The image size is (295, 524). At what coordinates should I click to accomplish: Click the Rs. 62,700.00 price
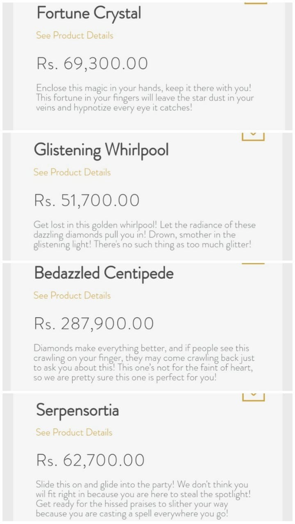(x=91, y=461)
